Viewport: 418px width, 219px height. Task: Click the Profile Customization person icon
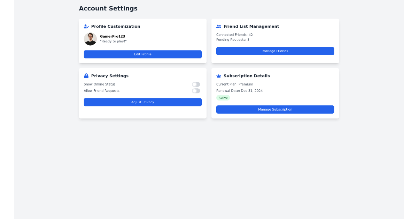[86, 26]
